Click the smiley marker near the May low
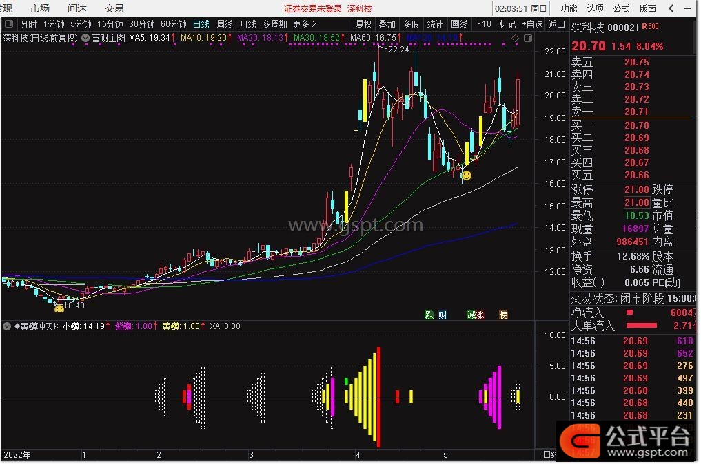The height and width of the screenshot is (464, 701). click(466, 176)
